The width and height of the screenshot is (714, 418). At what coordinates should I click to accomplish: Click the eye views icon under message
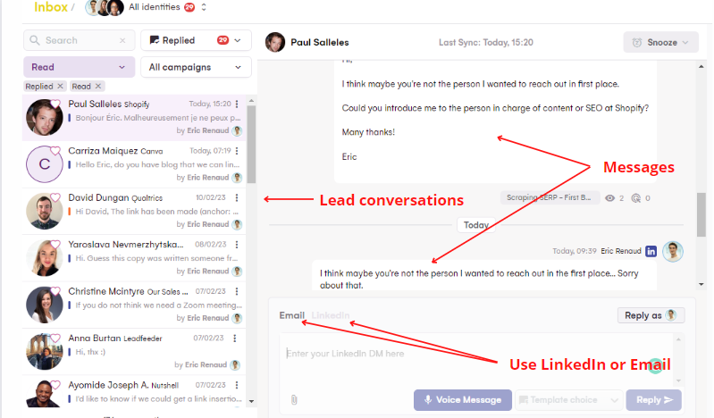point(610,197)
